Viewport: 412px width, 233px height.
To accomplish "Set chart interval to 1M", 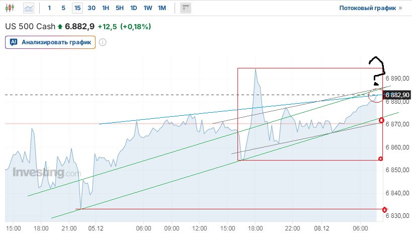I will (161, 8).
